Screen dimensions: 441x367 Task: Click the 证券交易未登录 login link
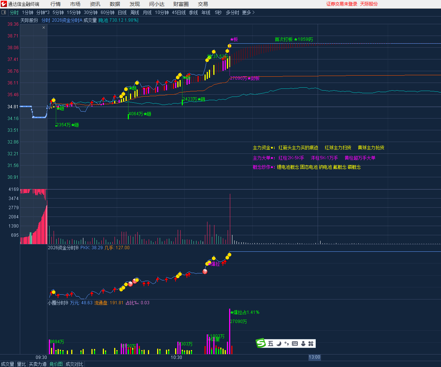[341, 4]
